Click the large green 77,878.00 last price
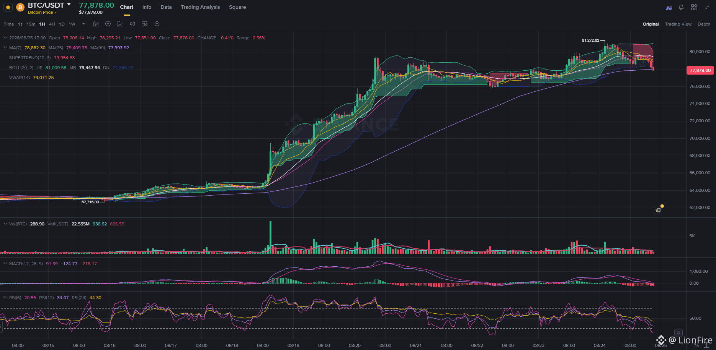This screenshot has width=716, height=350. 96,5
